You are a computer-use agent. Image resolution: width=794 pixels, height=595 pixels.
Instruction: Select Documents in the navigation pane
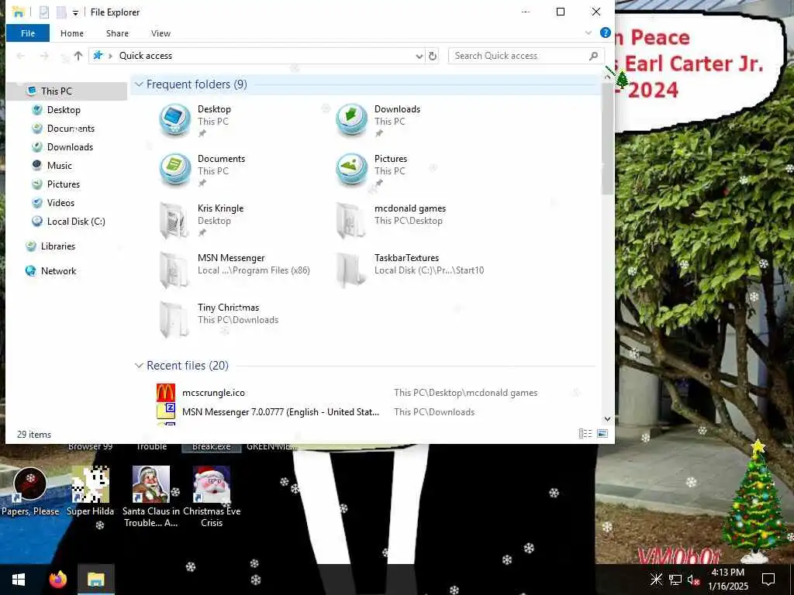pyautogui.click(x=71, y=129)
